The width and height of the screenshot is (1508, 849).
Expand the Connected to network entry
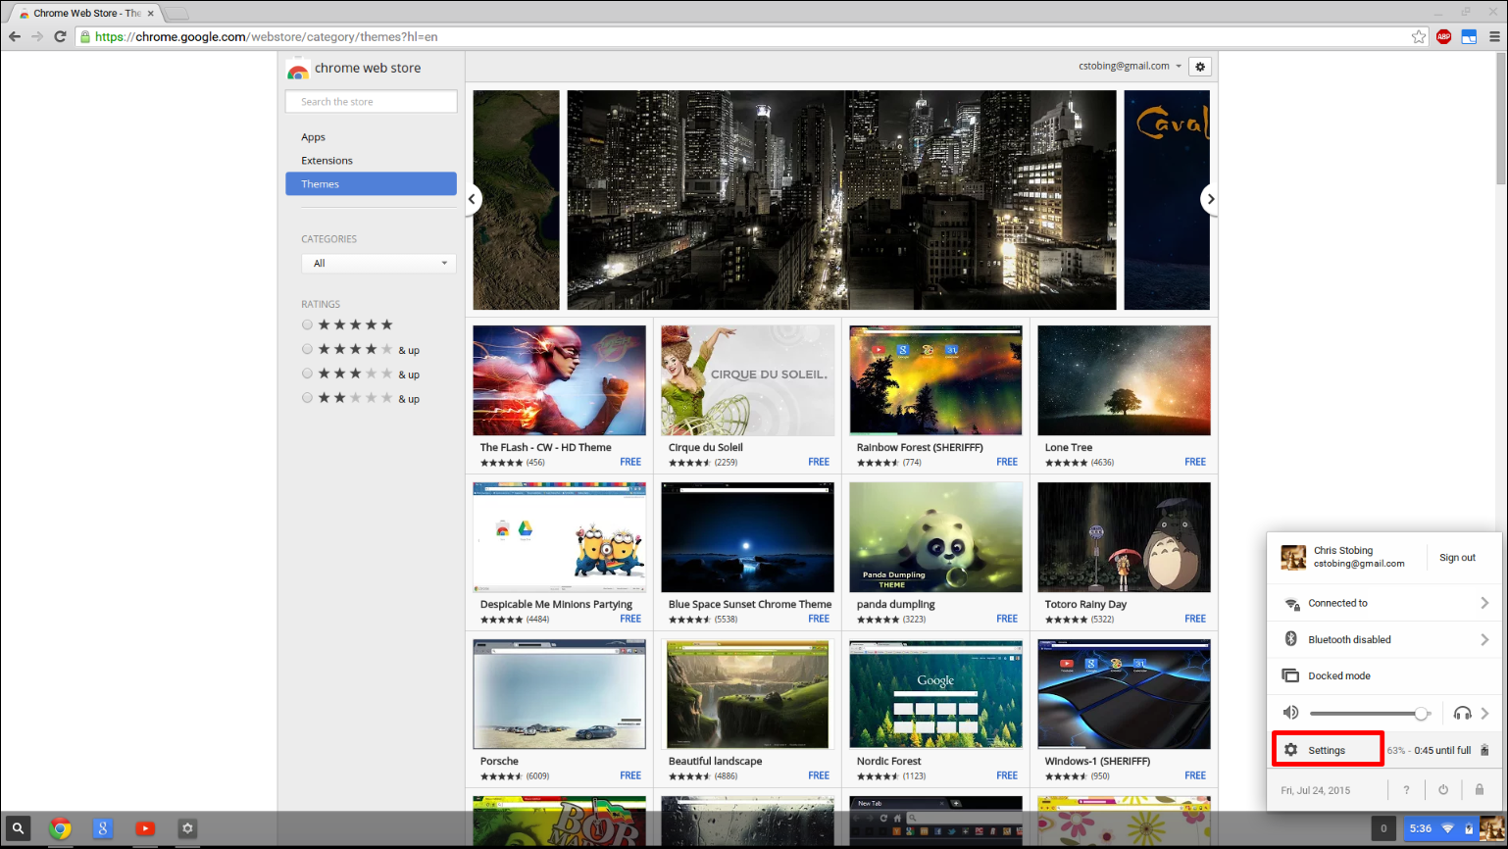click(1384, 602)
